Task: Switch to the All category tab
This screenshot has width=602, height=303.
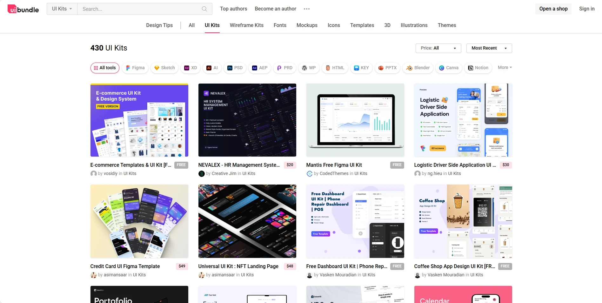Action: click(191, 25)
